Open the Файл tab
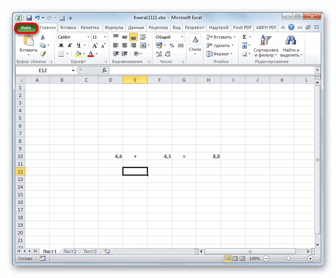 pos(26,27)
